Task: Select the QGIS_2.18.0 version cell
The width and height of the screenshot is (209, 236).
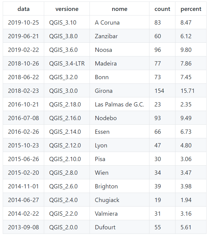Action: pyautogui.click(x=65, y=104)
